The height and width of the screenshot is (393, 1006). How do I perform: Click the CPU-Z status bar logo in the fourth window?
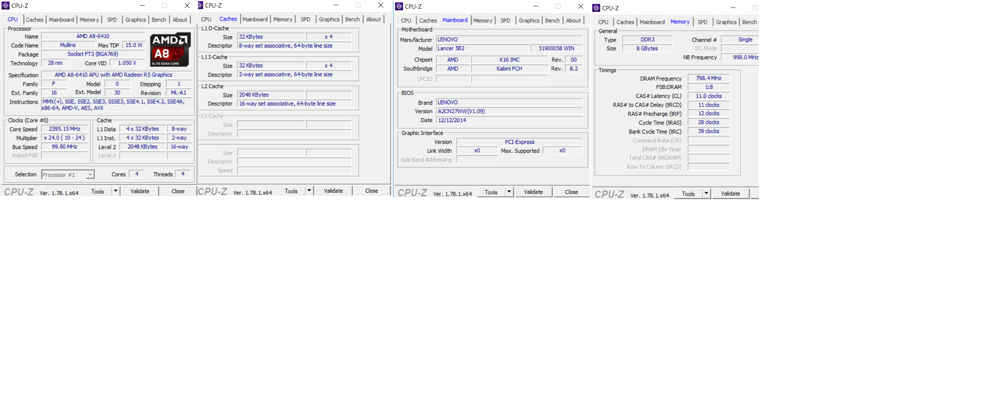pos(609,194)
